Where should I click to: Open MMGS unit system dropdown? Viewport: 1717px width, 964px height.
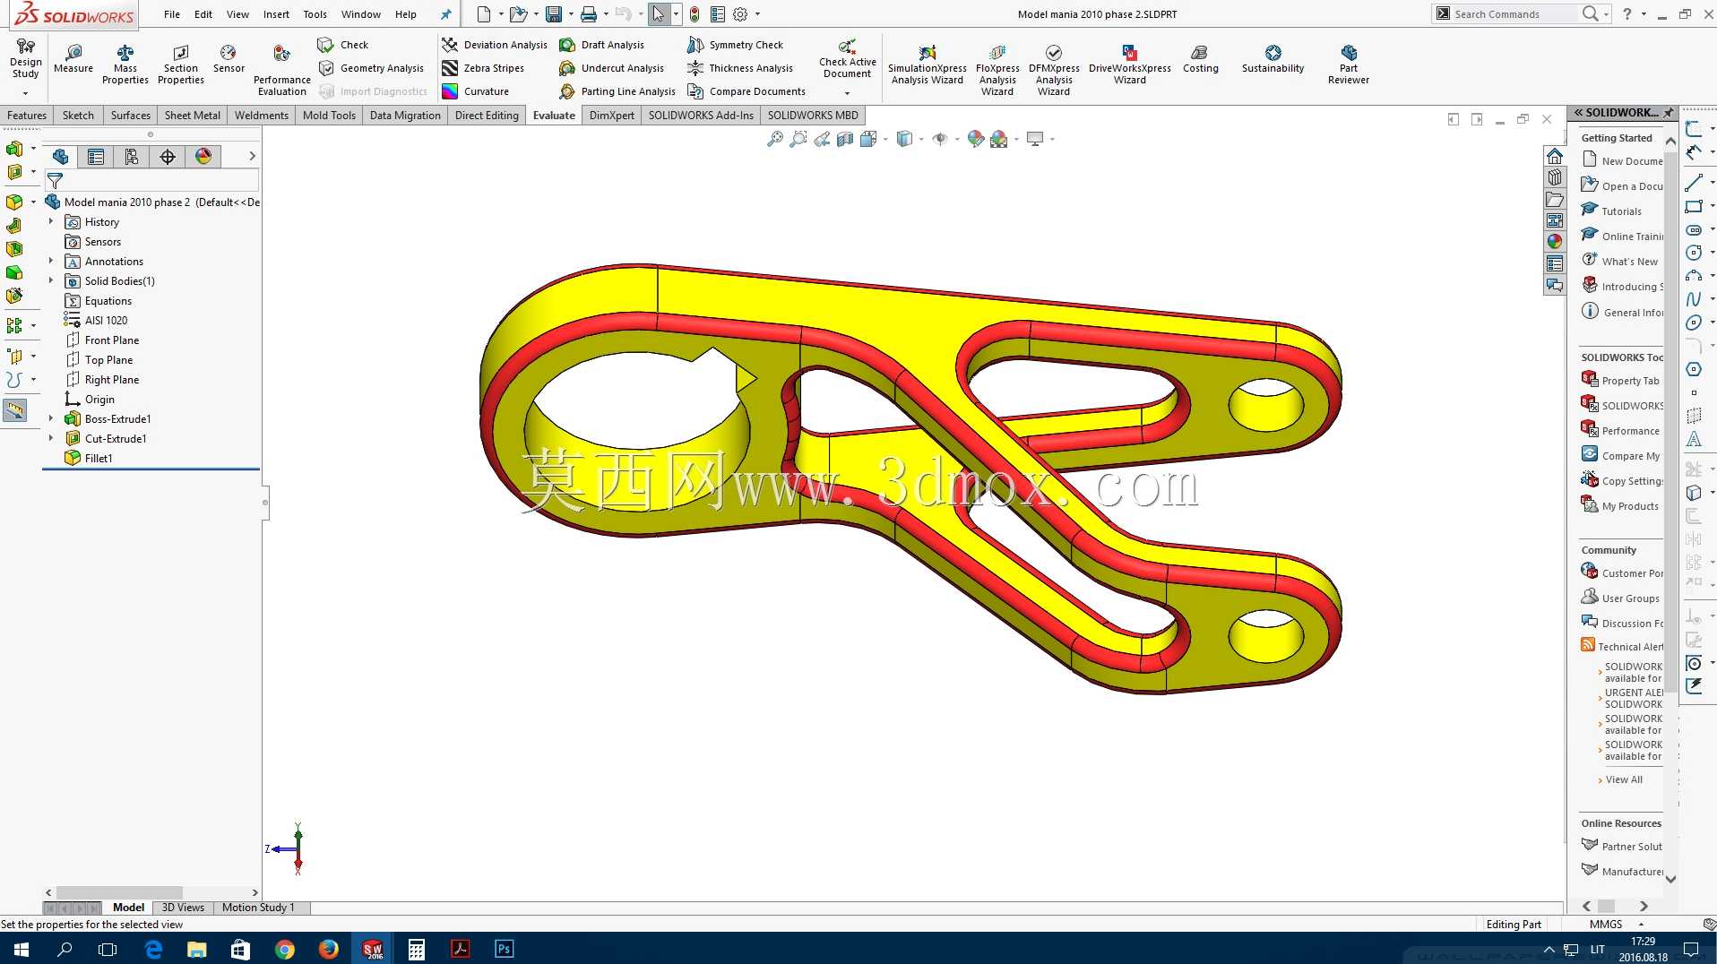click(1641, 924)
